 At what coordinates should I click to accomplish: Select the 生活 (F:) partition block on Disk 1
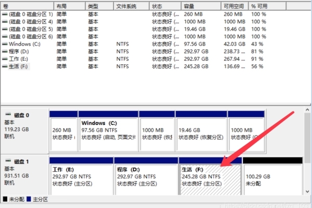(x=210, y=179)
